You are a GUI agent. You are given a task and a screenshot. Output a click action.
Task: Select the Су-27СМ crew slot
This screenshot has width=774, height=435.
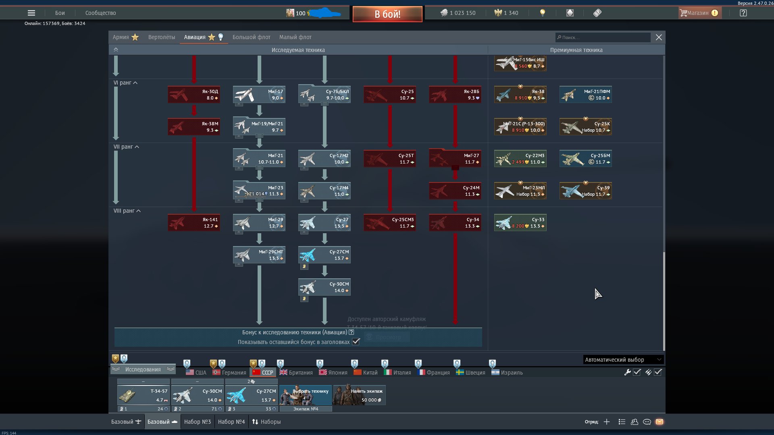(251, 396)
